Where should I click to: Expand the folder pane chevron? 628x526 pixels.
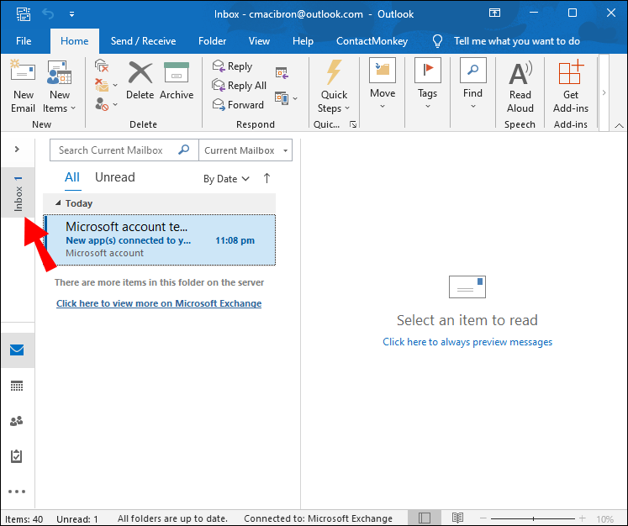(x=17, y=150)
